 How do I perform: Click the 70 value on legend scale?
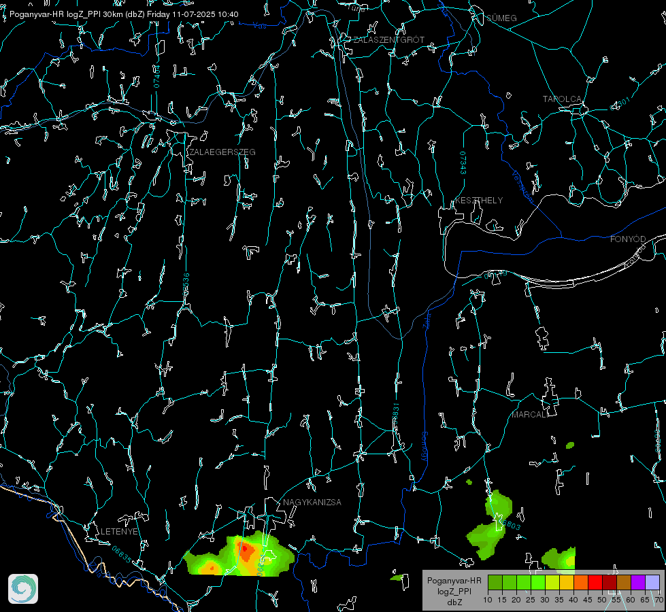click(659, 600)
